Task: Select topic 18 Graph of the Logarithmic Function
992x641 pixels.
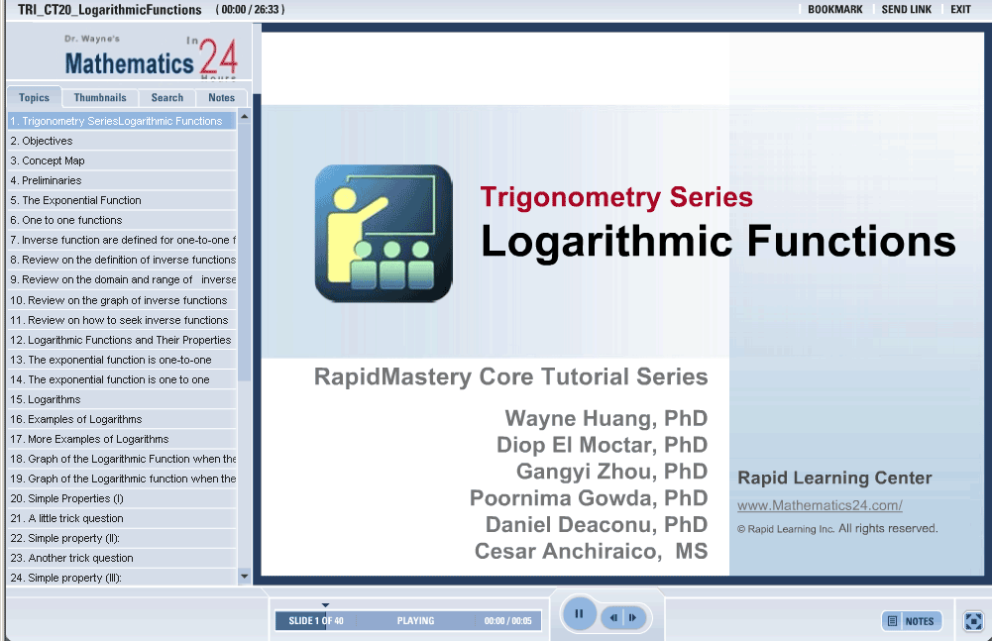Action: pos(122,459)
